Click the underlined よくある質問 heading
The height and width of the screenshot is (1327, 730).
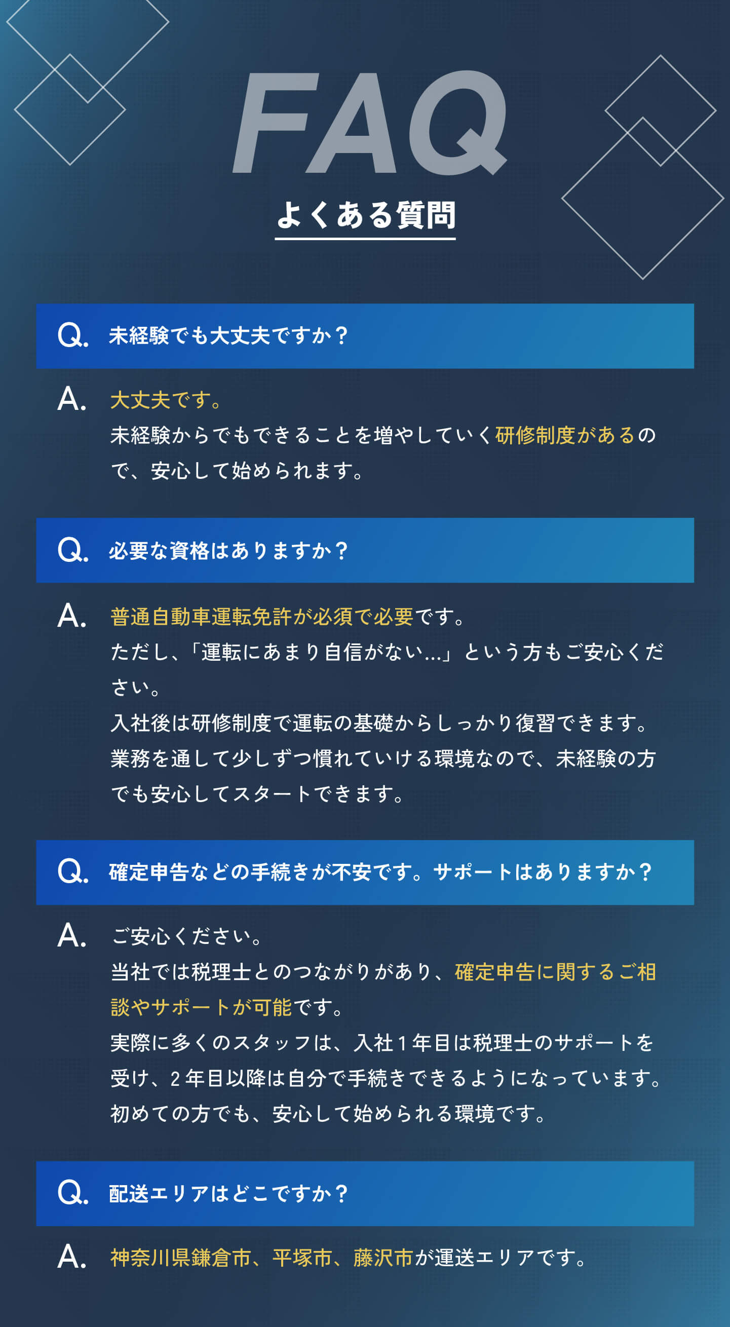(x=365, y=215)
